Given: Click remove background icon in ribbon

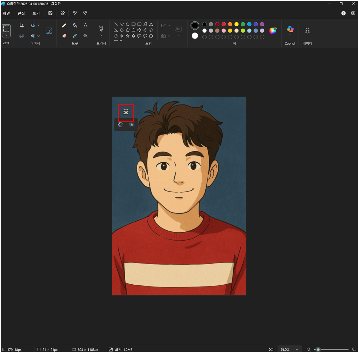Looking at the screenshot, I should click(x=21, y=36).
